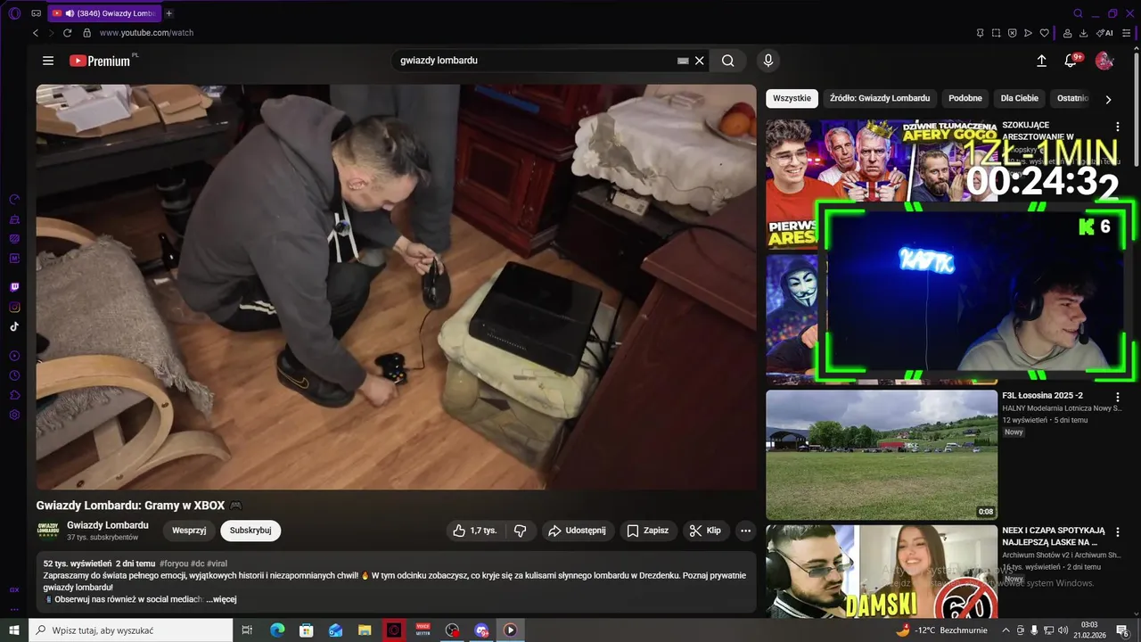Bookmark page with heart icon
This screenshot has height=642, width=1141.
tap(1045, 33)
